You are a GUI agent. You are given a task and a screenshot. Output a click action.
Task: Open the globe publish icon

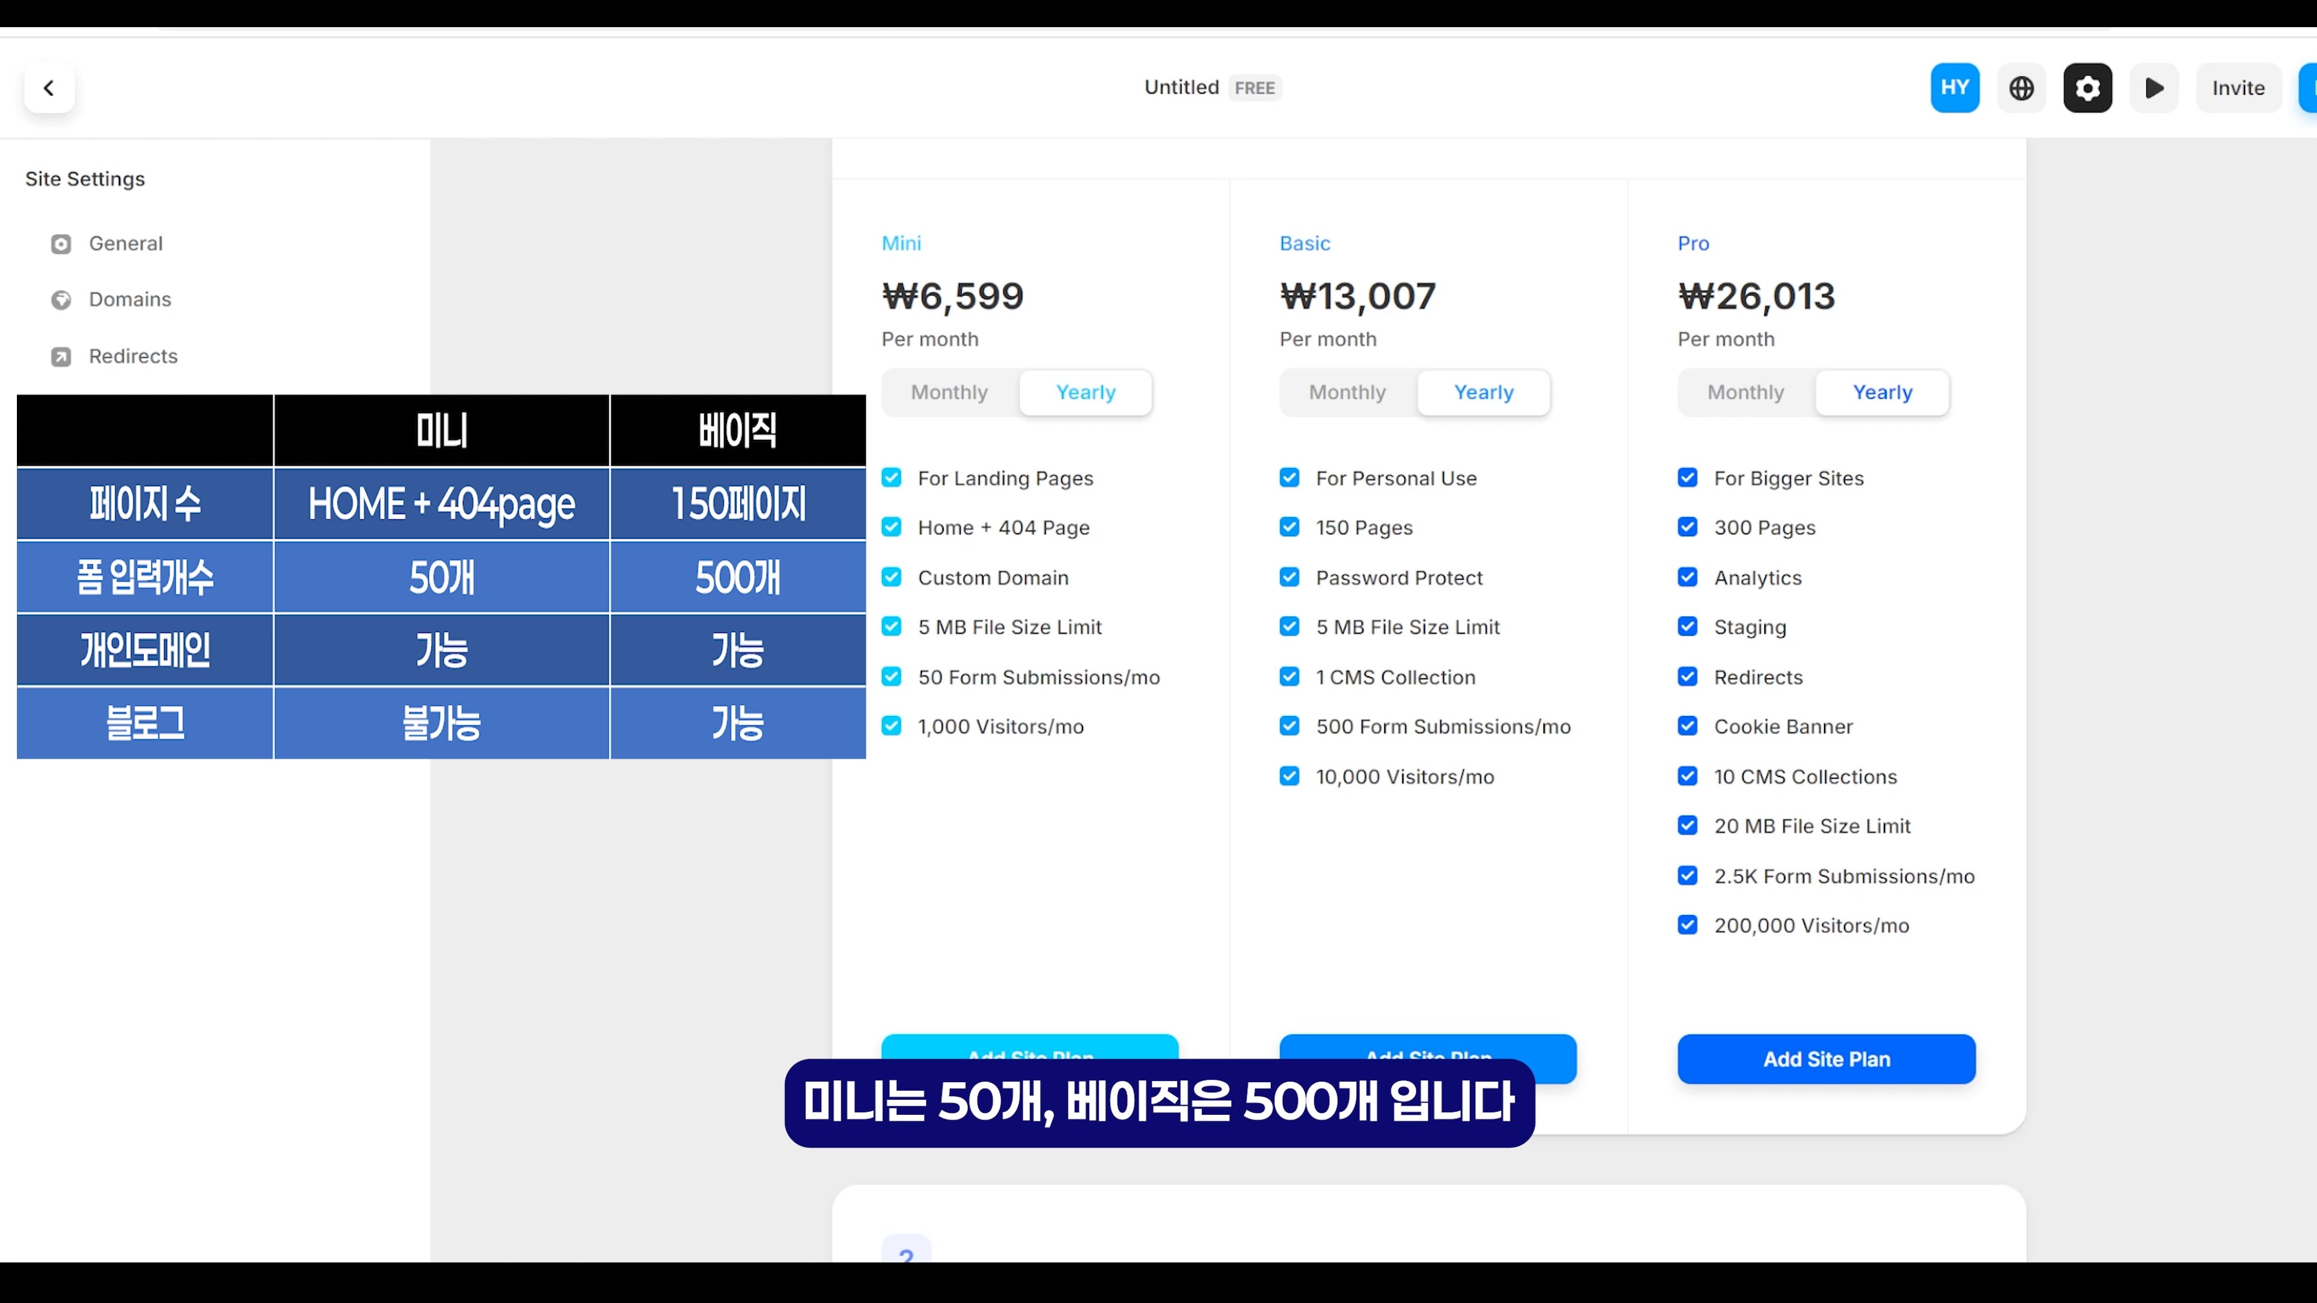click(x=2021, y=88)
